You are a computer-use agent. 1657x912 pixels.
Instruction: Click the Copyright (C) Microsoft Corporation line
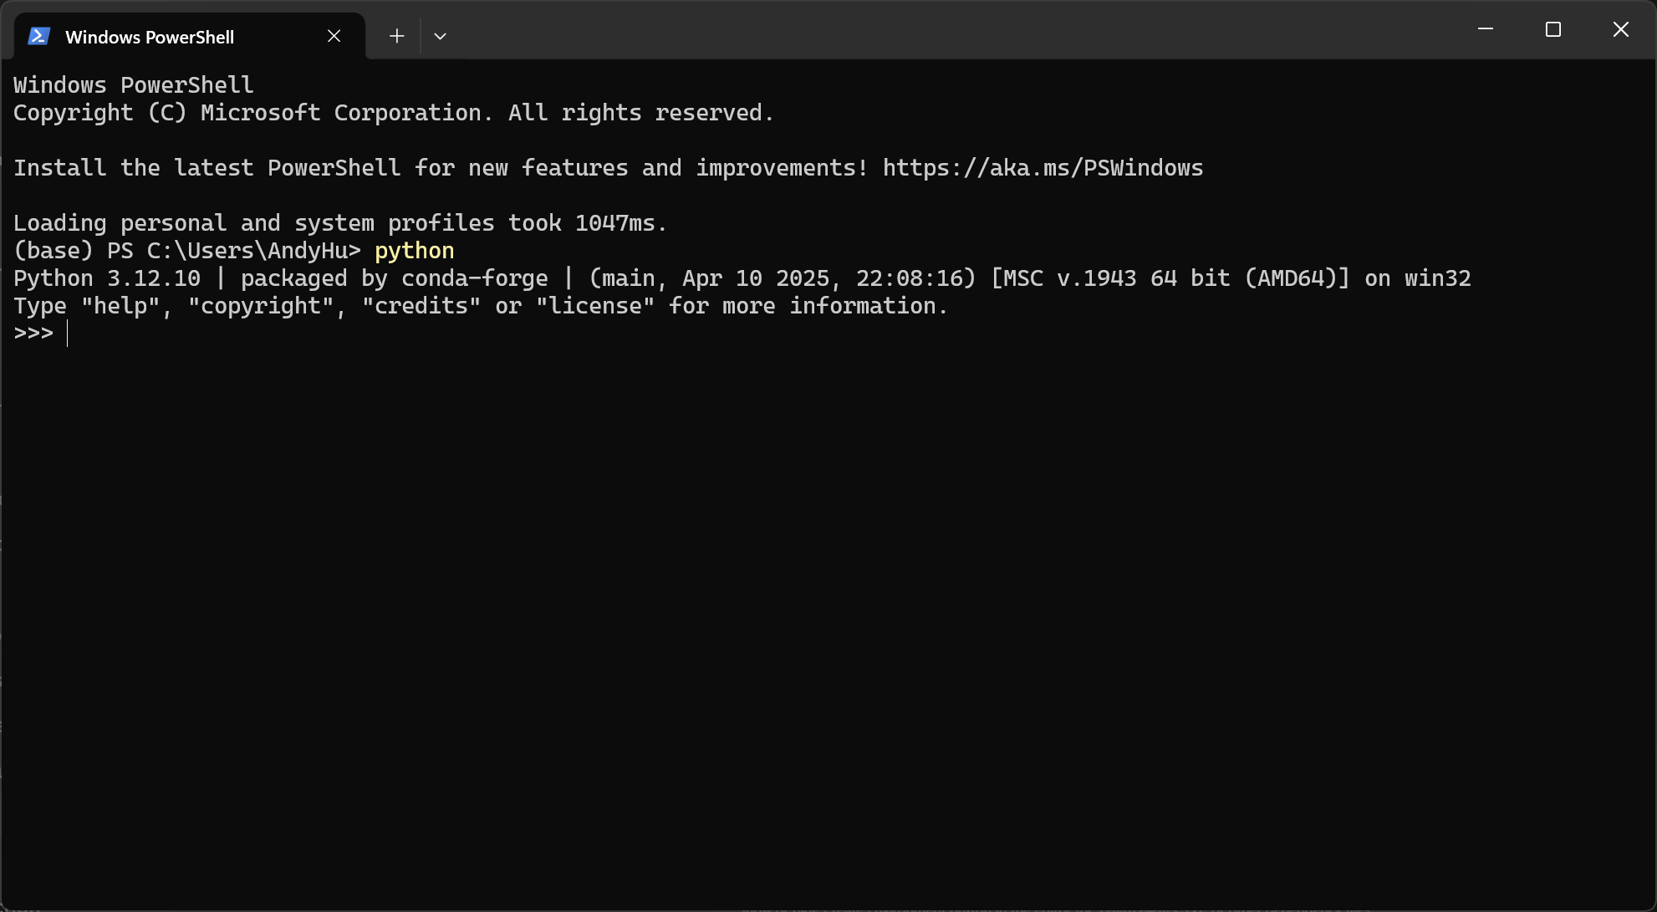tap(394, 113)
